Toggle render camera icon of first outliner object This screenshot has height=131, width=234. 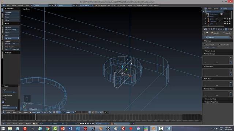[x=230, y=19]
